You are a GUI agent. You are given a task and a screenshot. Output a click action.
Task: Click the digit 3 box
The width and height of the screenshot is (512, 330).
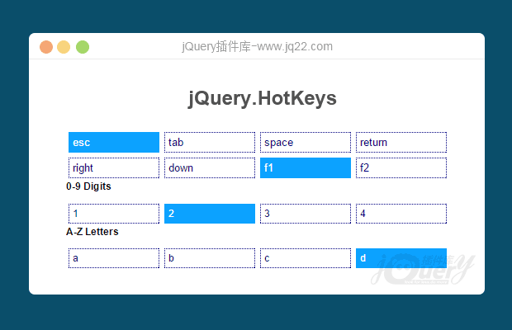click(x=306, y=214)
